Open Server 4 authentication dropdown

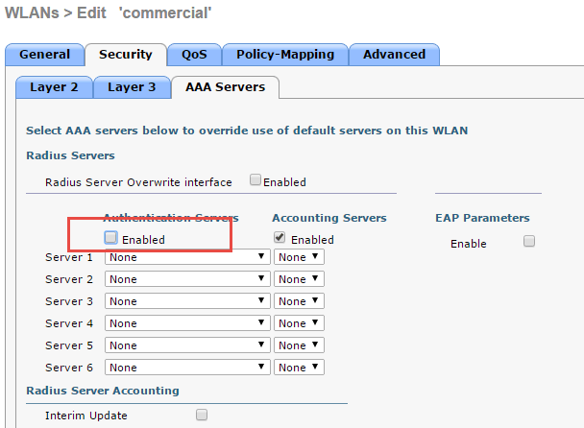pyautogui.click(x=187, y=323)
